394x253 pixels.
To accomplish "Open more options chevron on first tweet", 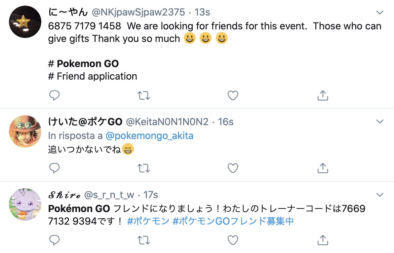I will click(x=380, y=12).
